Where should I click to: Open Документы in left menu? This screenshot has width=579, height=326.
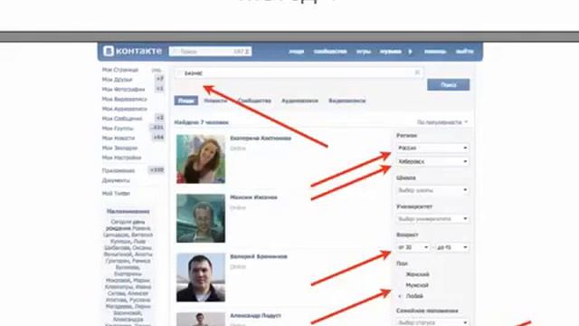(116, 180)
